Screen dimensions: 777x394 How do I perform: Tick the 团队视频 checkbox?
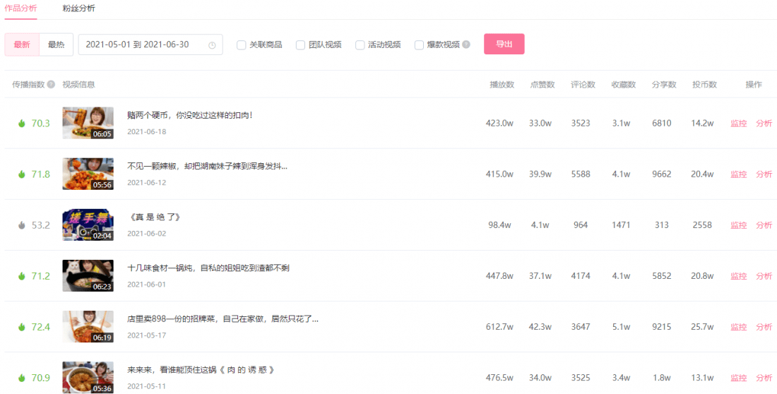coord(301,45)
